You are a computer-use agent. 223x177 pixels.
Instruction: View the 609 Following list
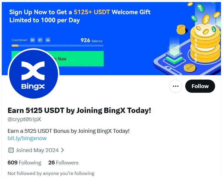tap(24, 163)
